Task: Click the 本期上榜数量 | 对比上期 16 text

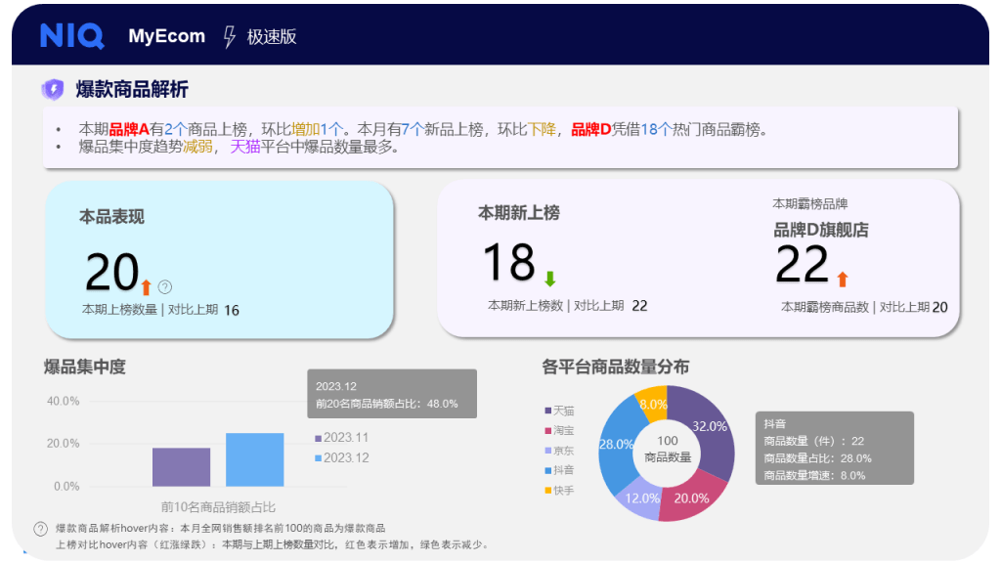Action: [160, 310]
